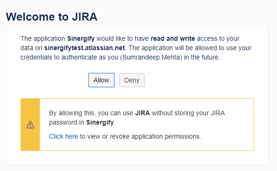Image resolution: width=277 pixels, height=171 pixels.
Task: Click the yellow warning strip
Action: click(30, 125)
